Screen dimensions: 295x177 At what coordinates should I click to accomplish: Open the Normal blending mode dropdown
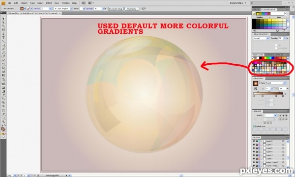(261, 38)
